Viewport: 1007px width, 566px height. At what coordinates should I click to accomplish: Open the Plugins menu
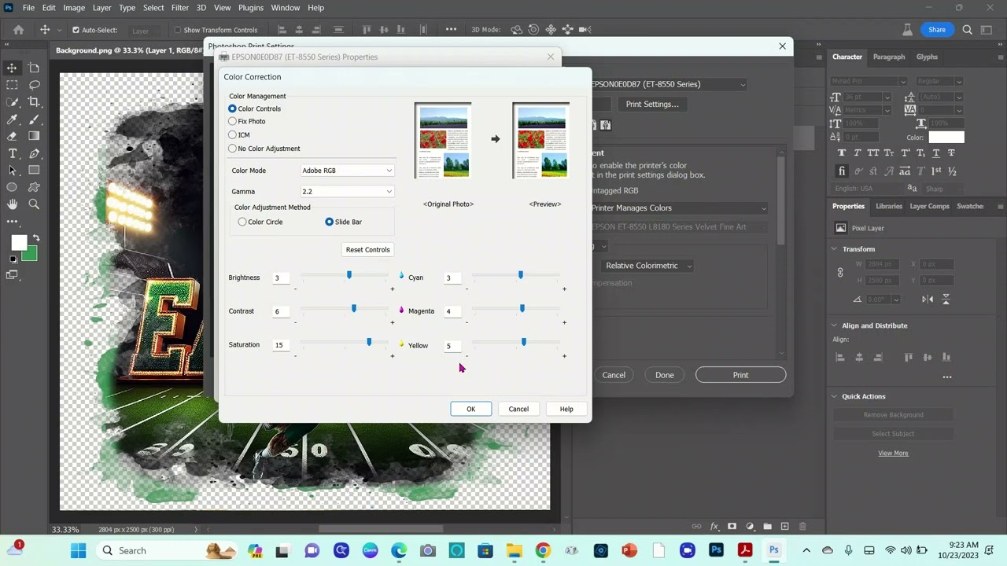tap(251, 8)
